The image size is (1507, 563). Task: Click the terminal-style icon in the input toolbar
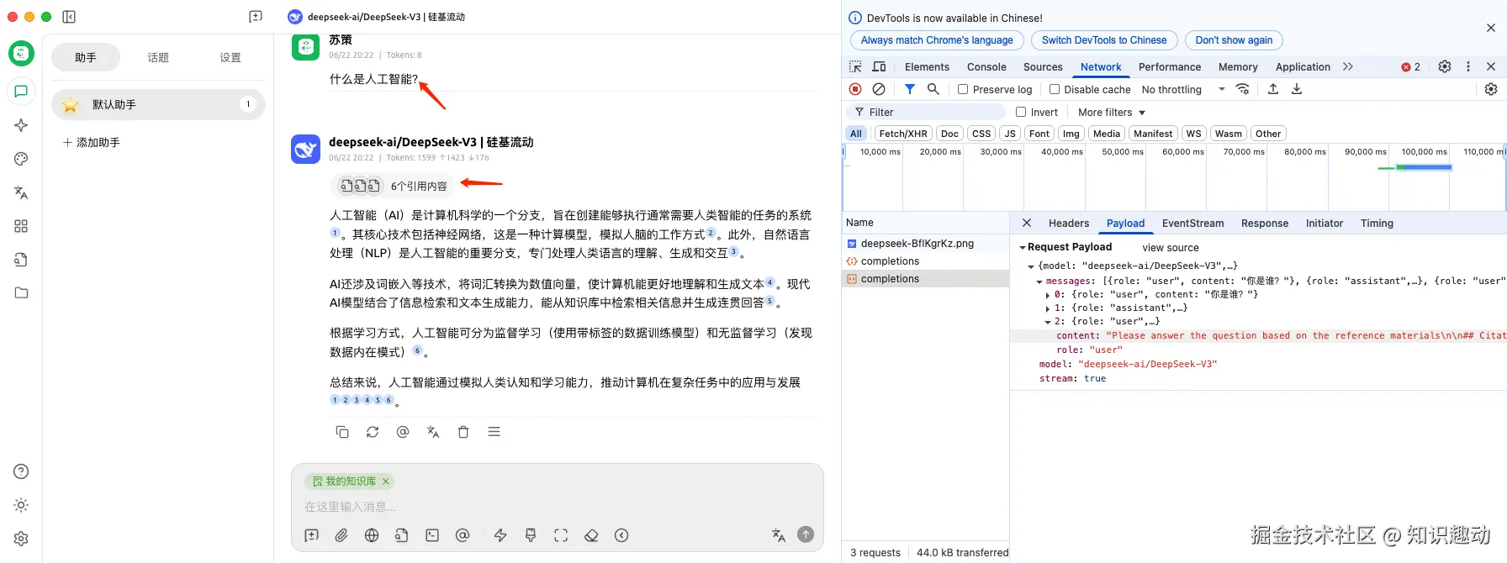click(432, 535)
